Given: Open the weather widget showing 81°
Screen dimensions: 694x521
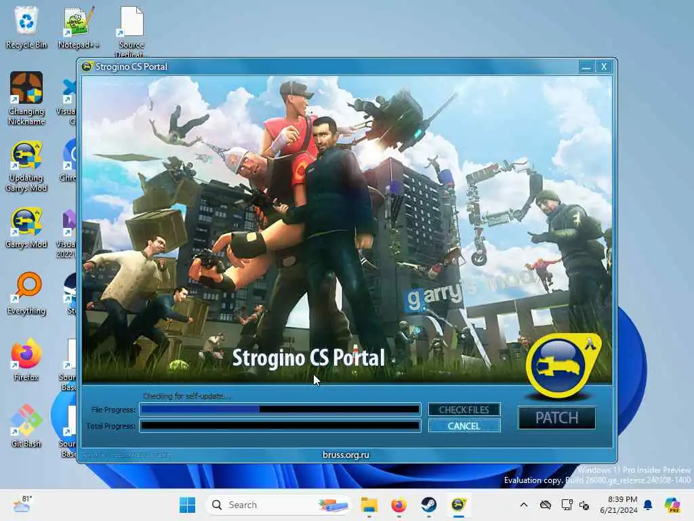Looking at the screenshot, I should click(x=22, y=504).
